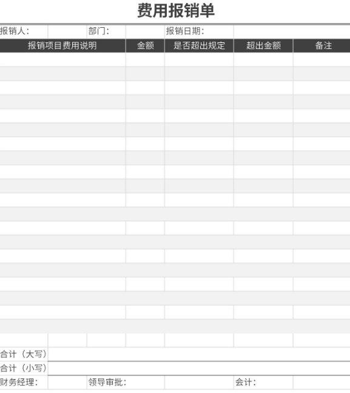This screenshot has width=350, height=393.
Task: Select the 报销项目费用说明 header cell
Action: (62, 45)
